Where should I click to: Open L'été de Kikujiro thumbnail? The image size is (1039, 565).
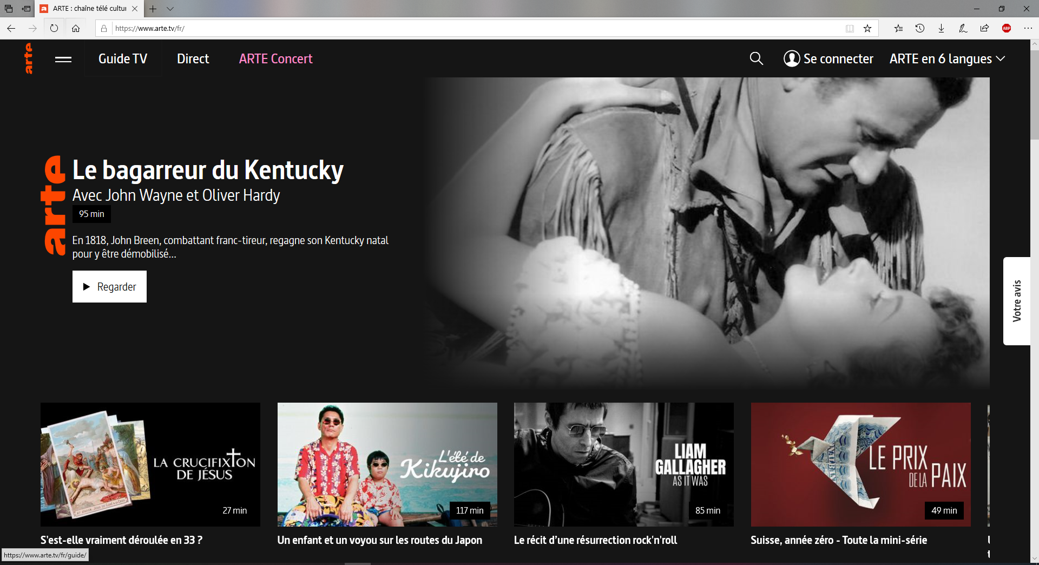(387, 464)
